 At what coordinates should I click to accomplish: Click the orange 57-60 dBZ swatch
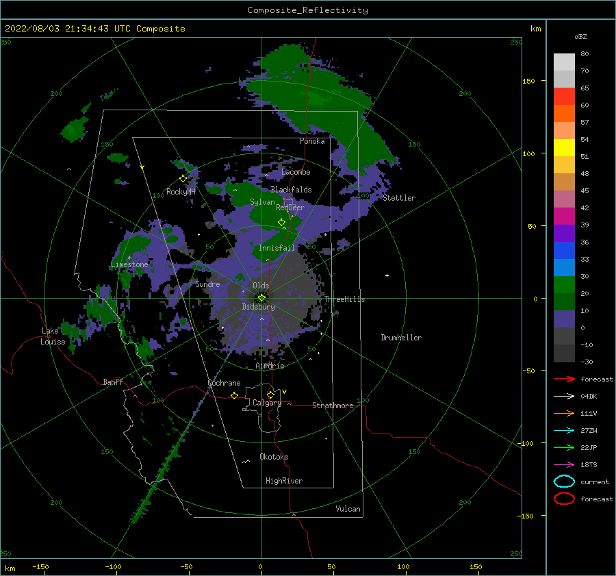click(564, 114)
